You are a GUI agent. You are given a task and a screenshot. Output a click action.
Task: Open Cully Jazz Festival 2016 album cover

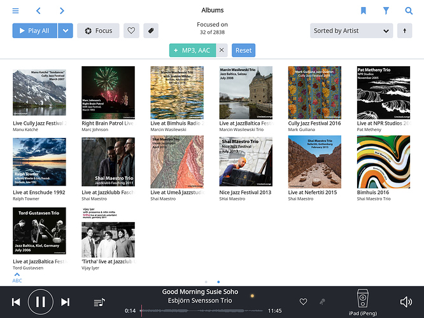(x=314, y=93)
